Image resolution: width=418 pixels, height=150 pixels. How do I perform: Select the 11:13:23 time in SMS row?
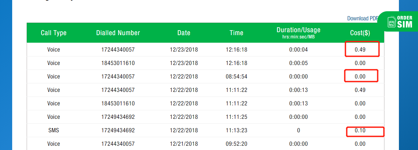(236, 130)
